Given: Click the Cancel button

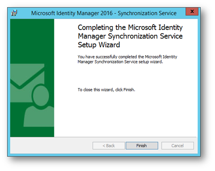Looking at the screenshot, I should (x=177, y=146).
